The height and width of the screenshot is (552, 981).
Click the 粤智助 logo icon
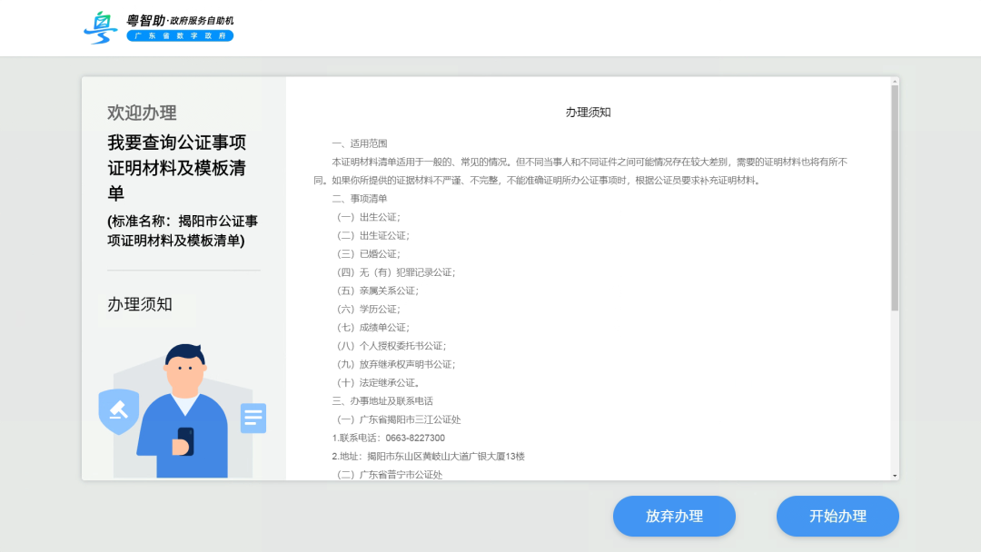[x=98, y=26]
